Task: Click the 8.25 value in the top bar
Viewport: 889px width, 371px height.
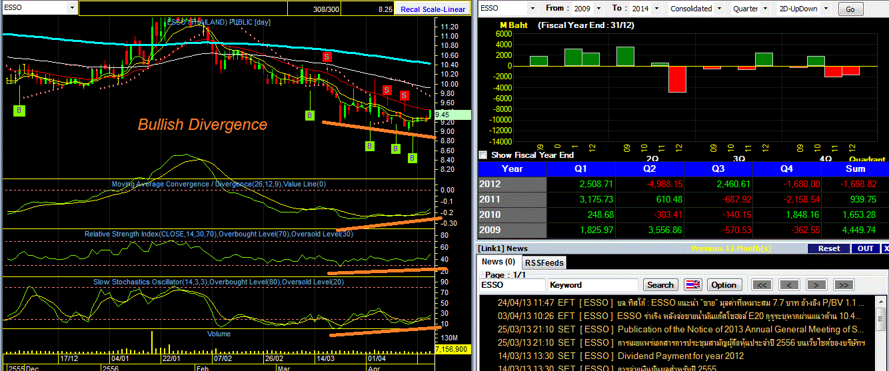Action: [x=385, y=9]
